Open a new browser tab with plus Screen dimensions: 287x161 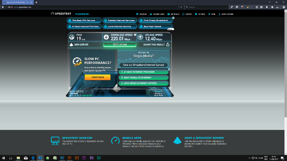click(36, 3)
